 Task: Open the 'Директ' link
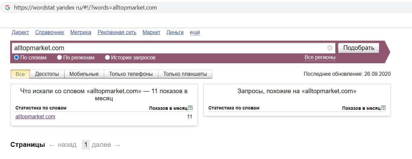[20, 32]
